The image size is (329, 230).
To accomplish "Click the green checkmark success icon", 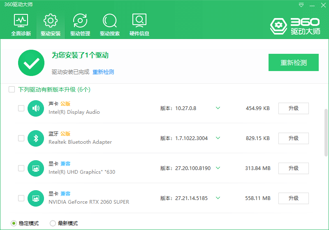I will click(x=31, y=63).
